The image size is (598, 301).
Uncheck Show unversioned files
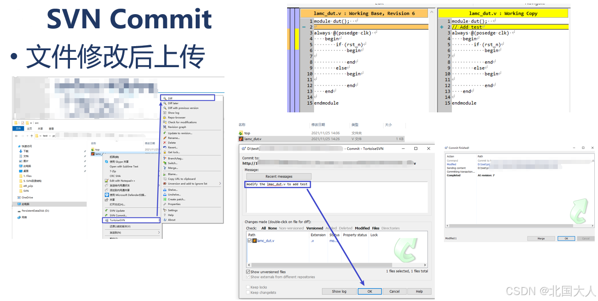coord(247,272)
